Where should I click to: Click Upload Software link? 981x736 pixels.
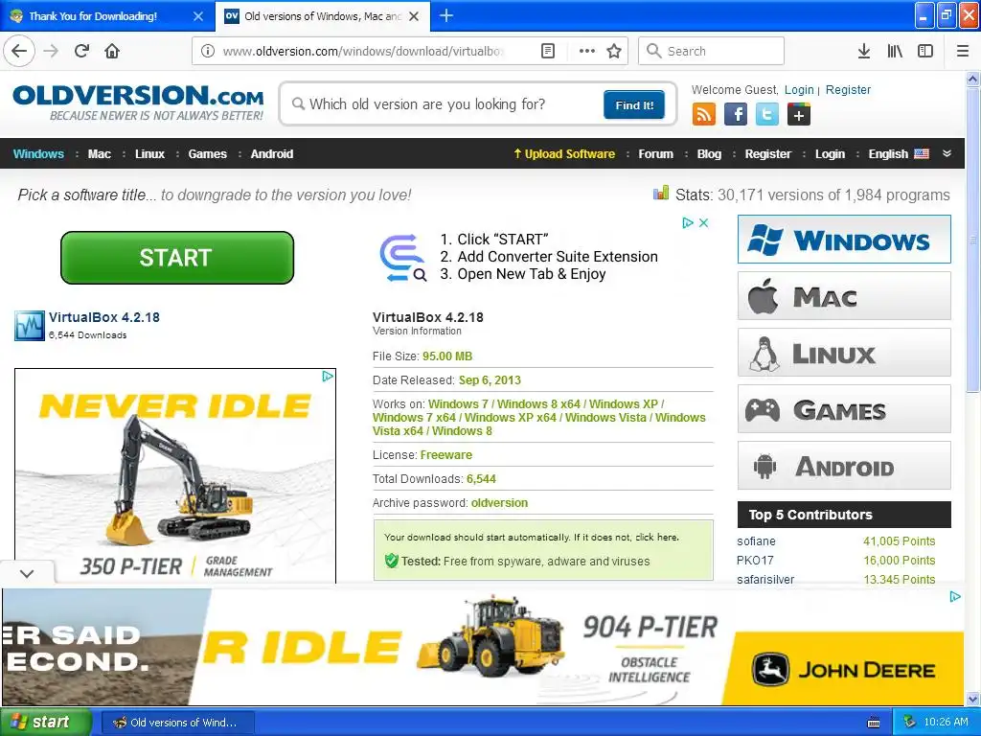(x=563, y=154)
